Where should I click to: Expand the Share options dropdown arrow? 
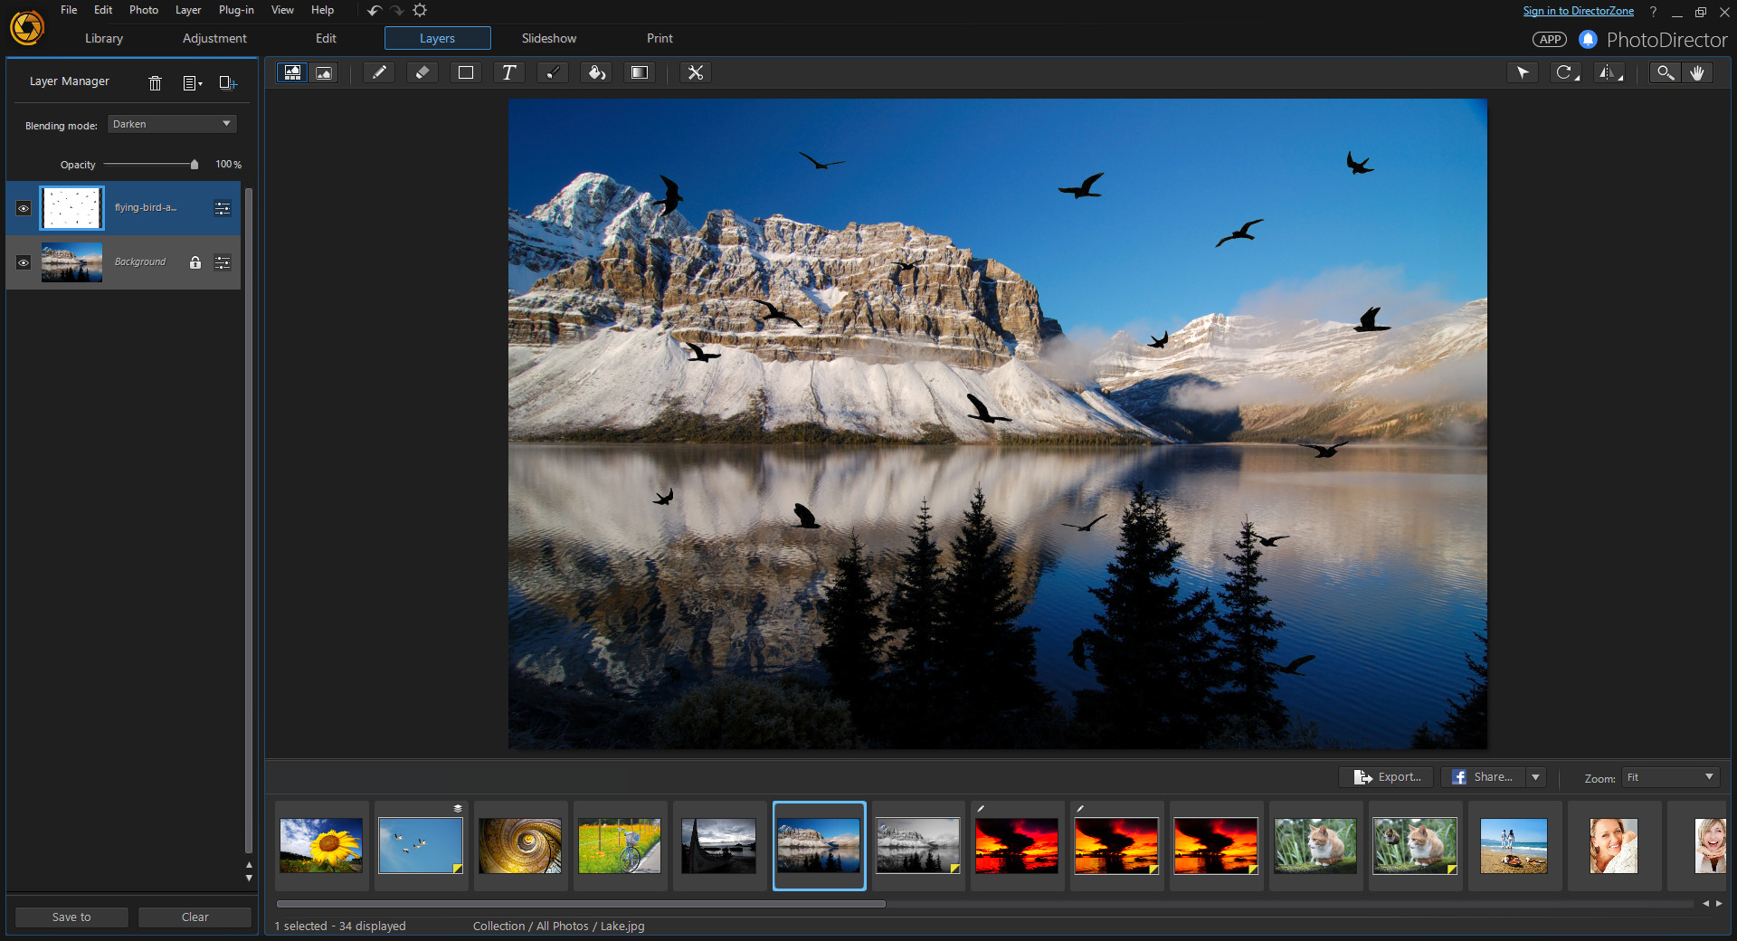tap(1535, 777)
